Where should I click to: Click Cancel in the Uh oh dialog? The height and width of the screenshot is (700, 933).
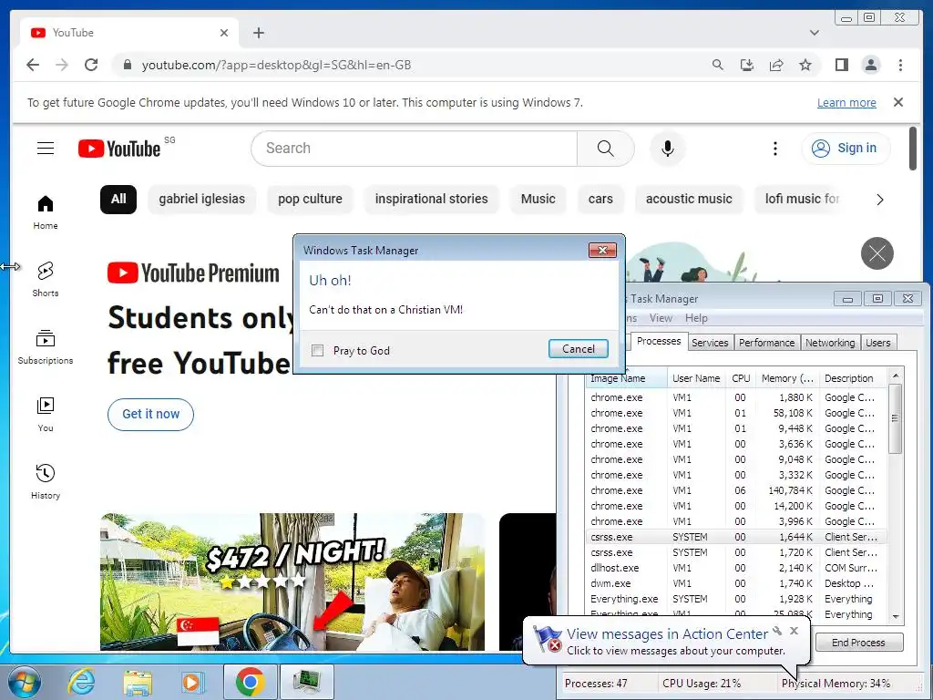click(578, 349)
